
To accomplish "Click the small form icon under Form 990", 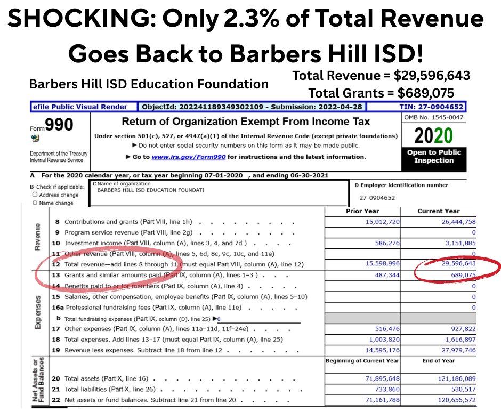I will click(35, 139).
